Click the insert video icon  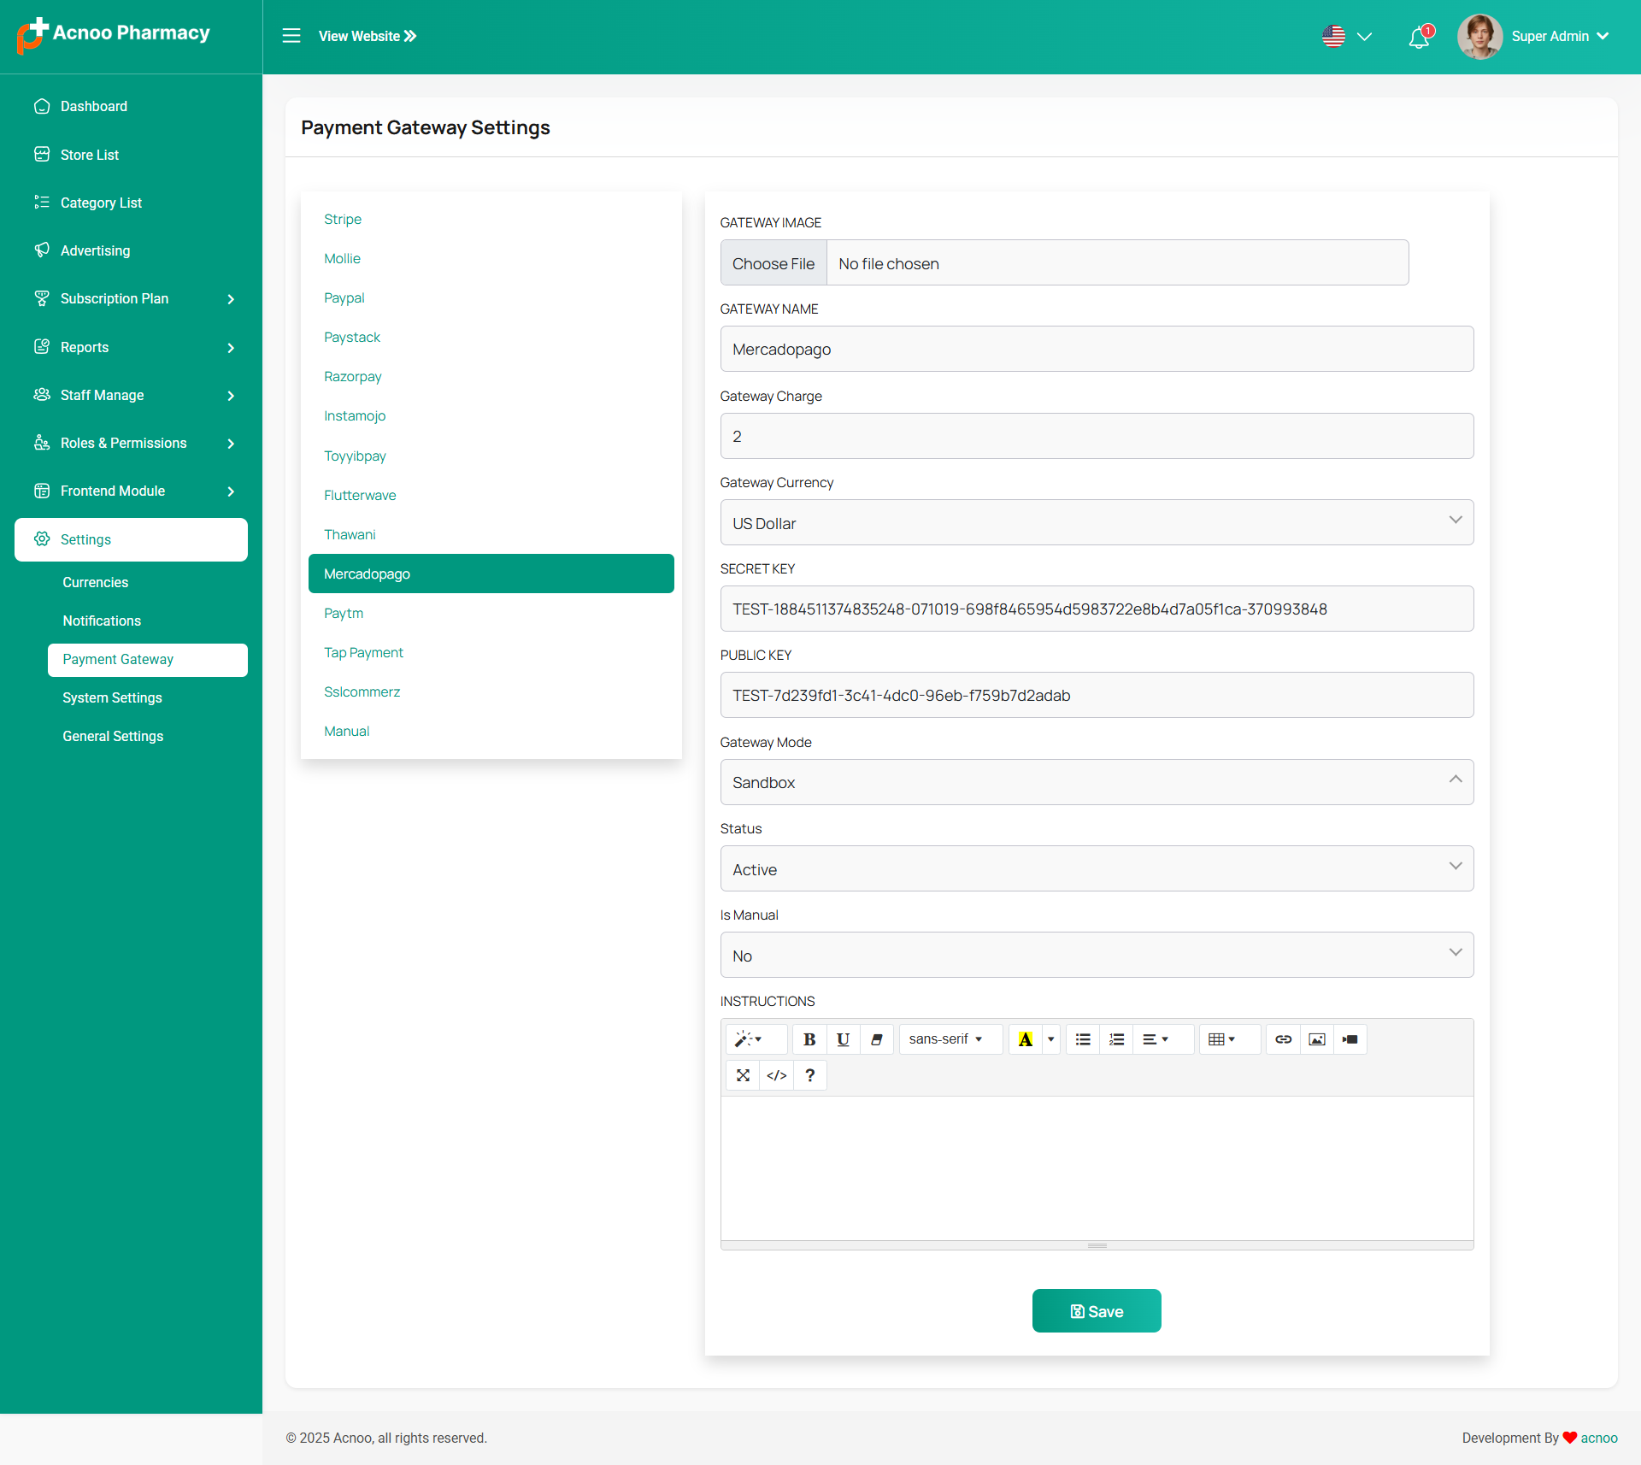[x=1350, y=1039]
